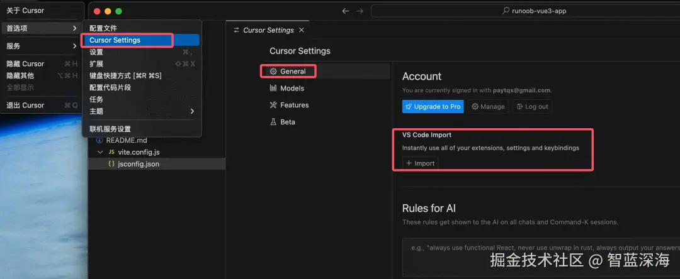Click the tools icon beside Features
This screenshot has height=279, width=680.
click(x=273, y=105)
